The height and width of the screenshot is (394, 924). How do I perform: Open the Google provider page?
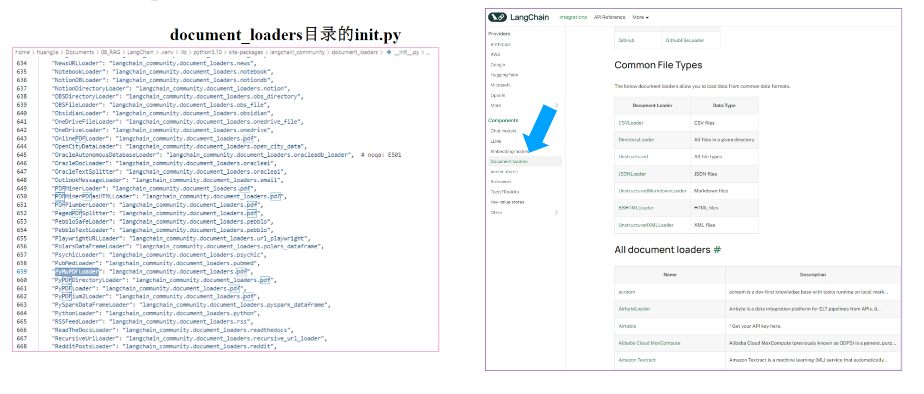coord(498,64)
